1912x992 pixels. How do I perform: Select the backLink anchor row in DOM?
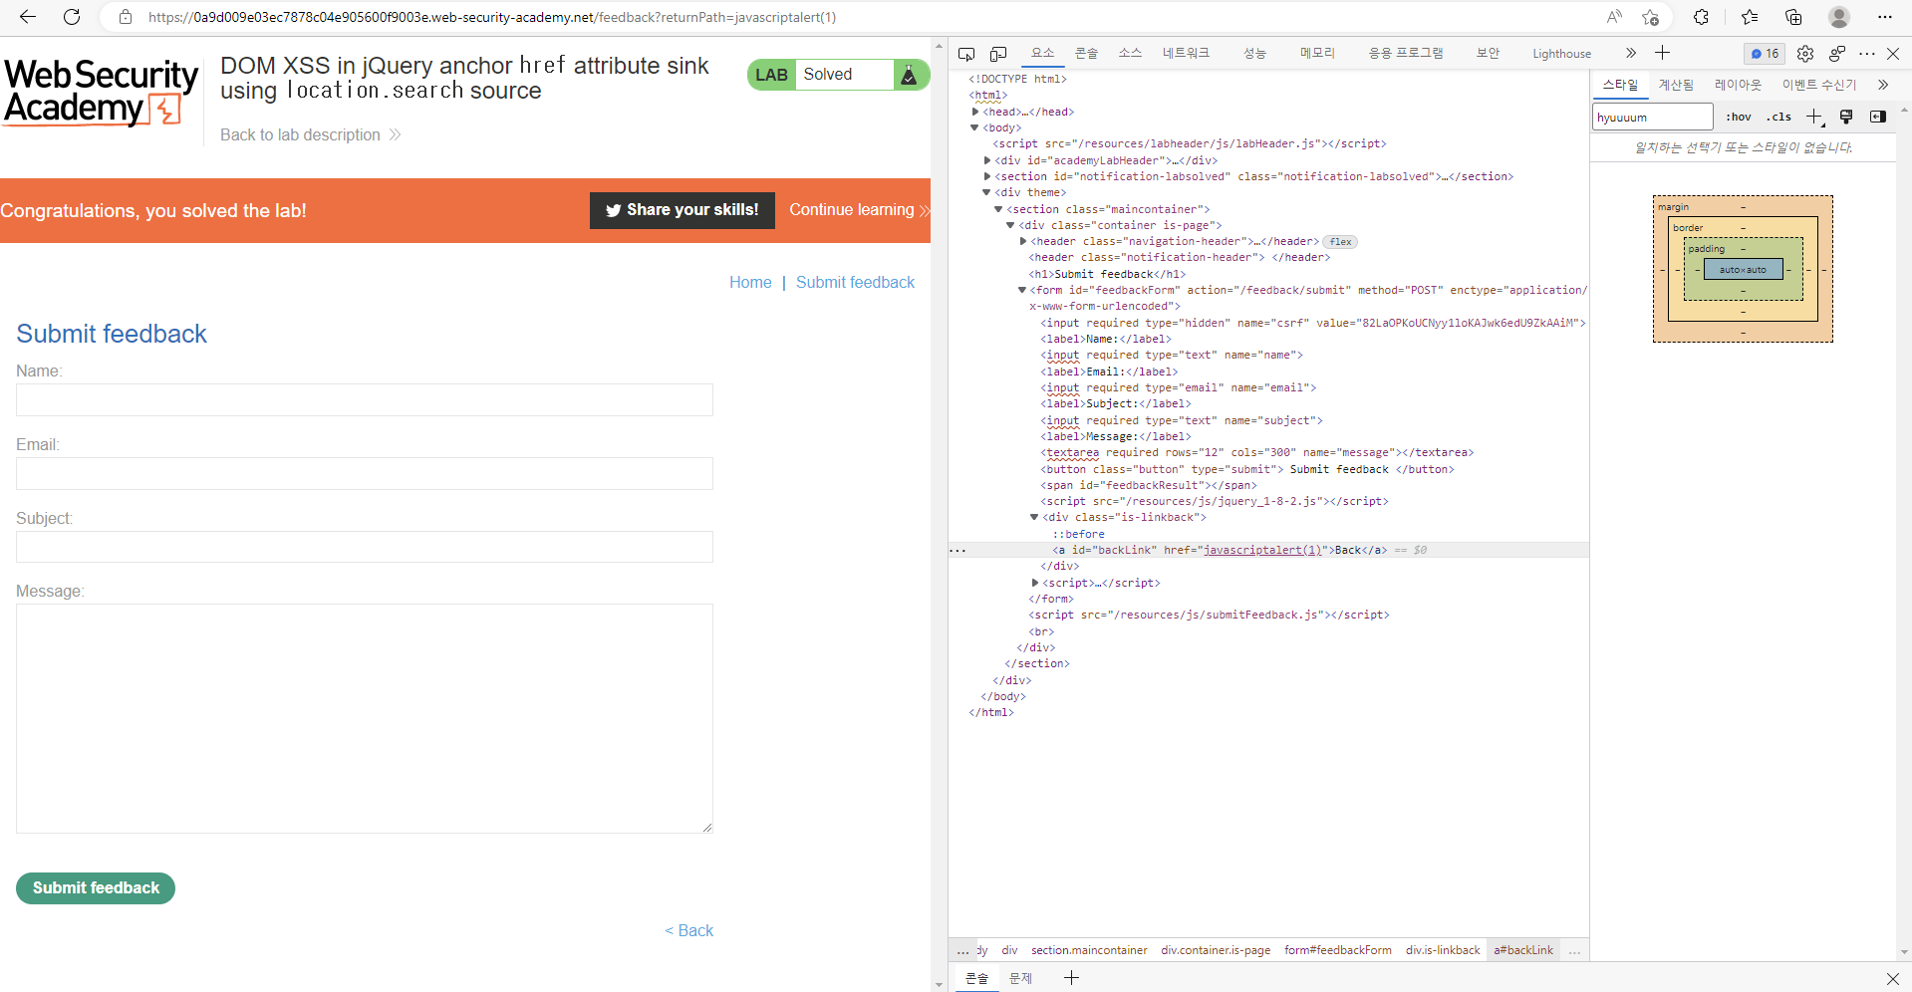[1268, 550]
